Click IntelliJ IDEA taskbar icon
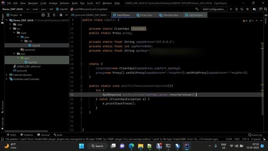Screen dimensions: 268x151 click(186, 146)
